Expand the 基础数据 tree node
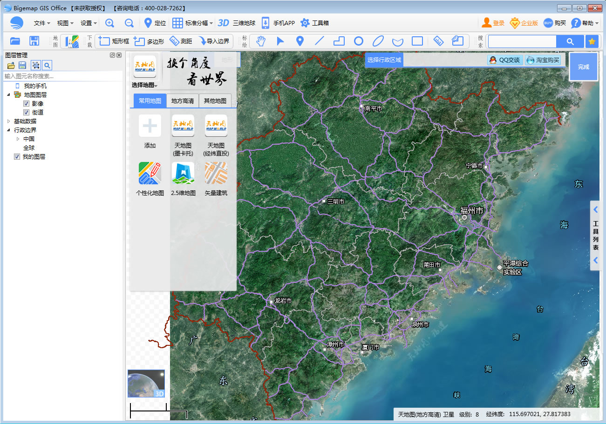 pos(8,121)
